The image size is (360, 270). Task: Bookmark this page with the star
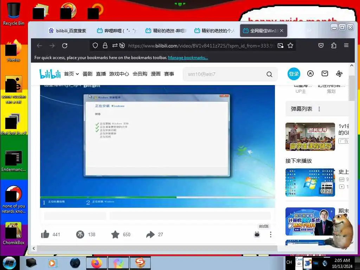(290, 45)
